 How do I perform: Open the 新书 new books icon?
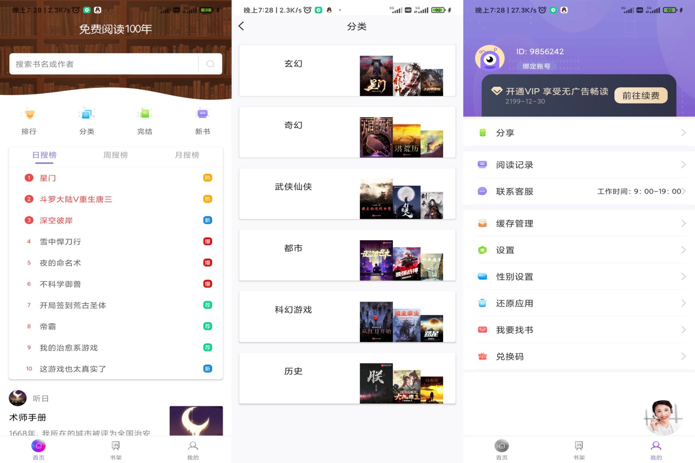click(x=202, y=119)
